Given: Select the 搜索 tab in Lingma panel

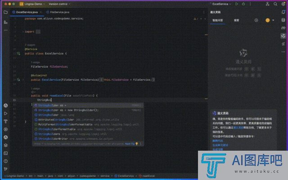Looking at the screenshot, I should tap(236, 20).
